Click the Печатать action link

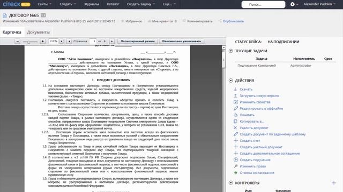(x=247, y=115)
